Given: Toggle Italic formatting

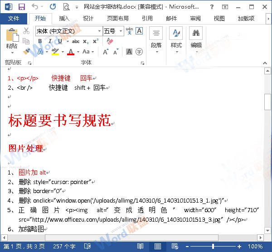Looking at the screenshot, I should [49, 41].
